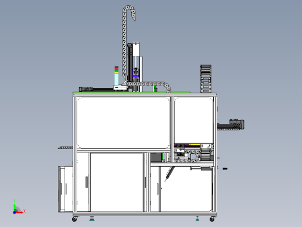Click the handle on the lower-right cabinet door
The image size is (302, 227).
point(158,189)
